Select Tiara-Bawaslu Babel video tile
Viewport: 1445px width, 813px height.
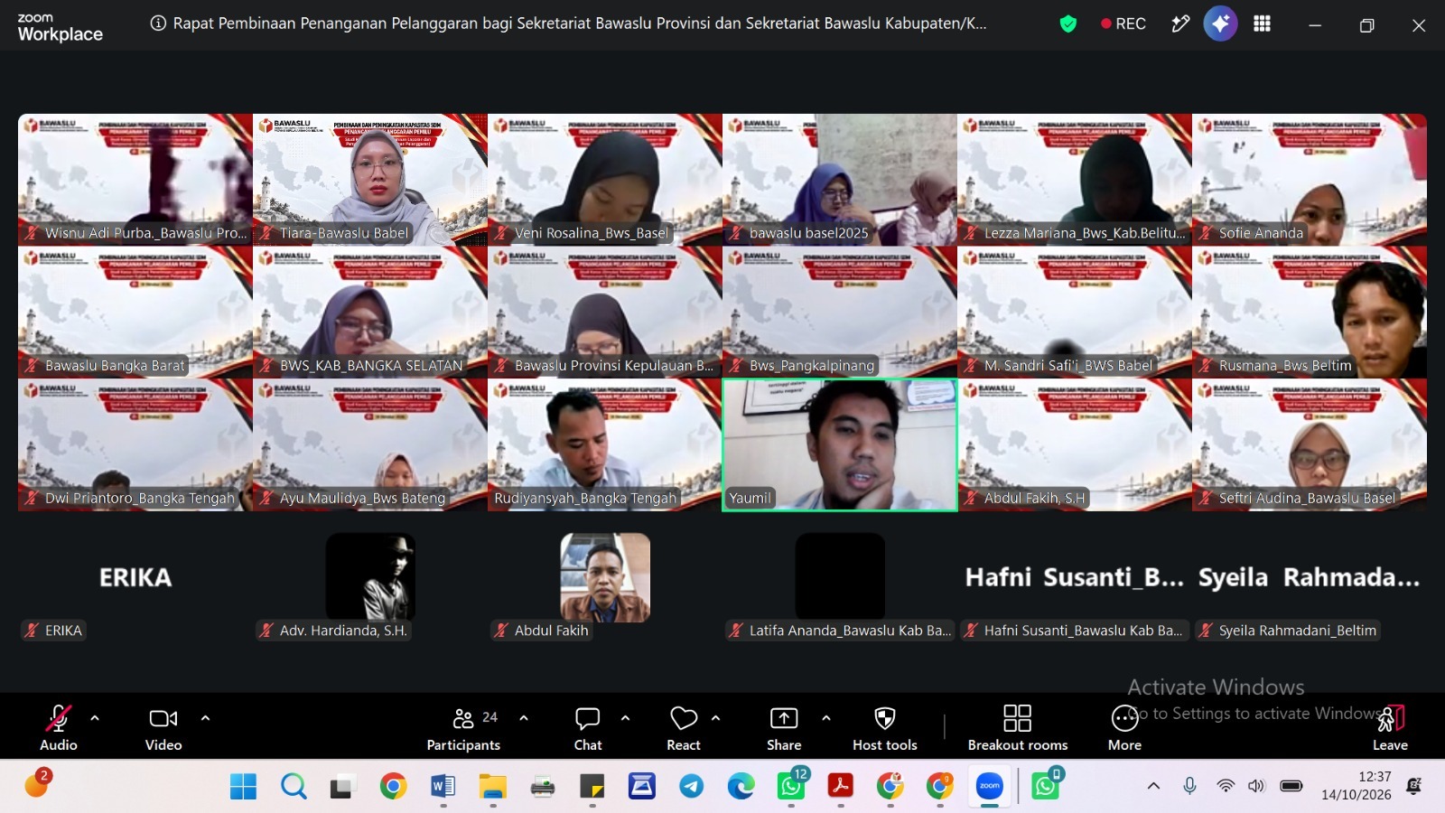point(370,180)
